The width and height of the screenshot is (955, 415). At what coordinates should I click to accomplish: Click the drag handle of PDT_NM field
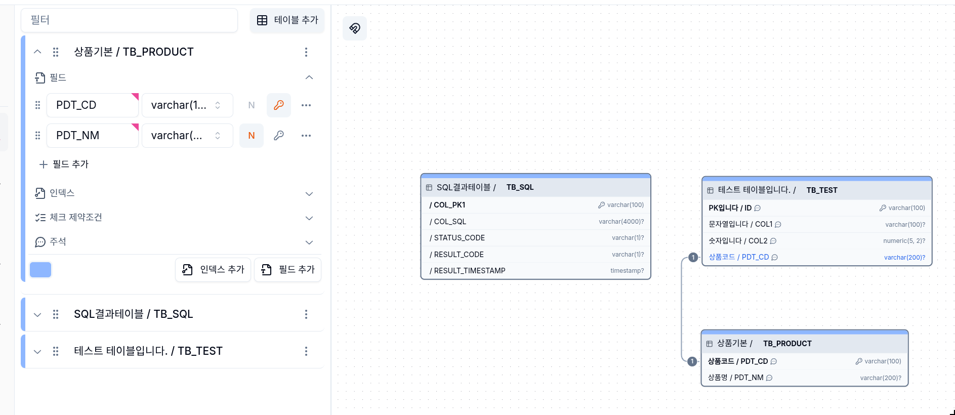pyautogui.click(x=37, y=136)
